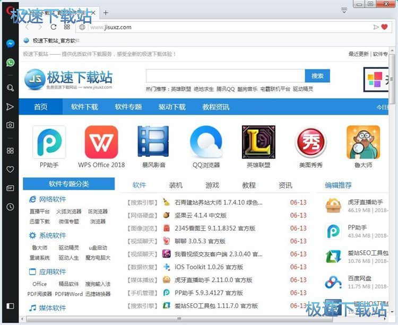Screen dimensions: 398x325
Task: Open My Flow in the sidebar
Action: (10, 107)
